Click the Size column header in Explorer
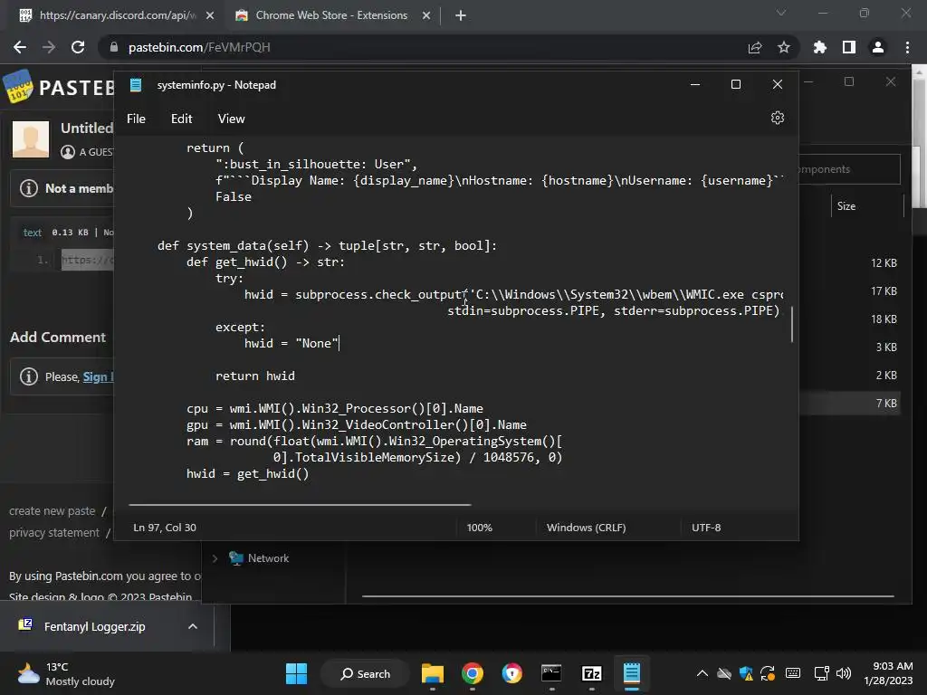 click(x=846, y=206)
